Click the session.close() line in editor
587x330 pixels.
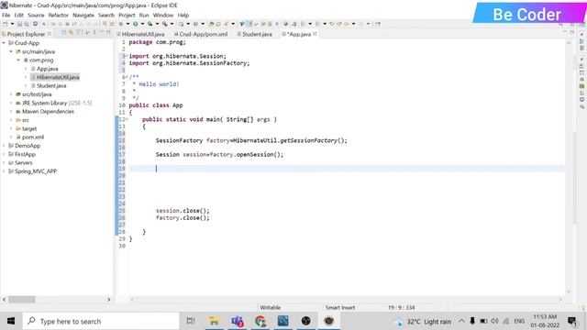coord(183,211)
